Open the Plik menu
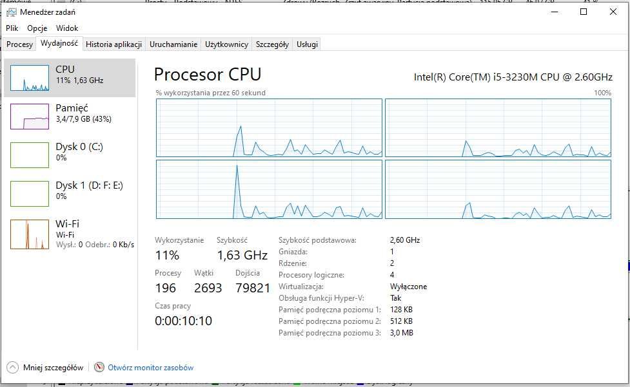 click(12, 28)
